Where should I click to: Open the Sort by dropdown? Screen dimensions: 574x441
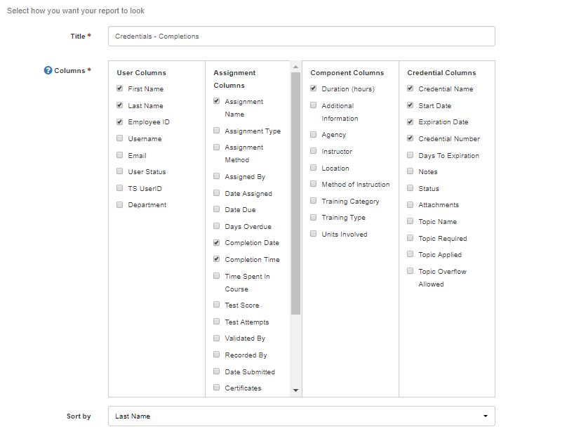[485, 416]
